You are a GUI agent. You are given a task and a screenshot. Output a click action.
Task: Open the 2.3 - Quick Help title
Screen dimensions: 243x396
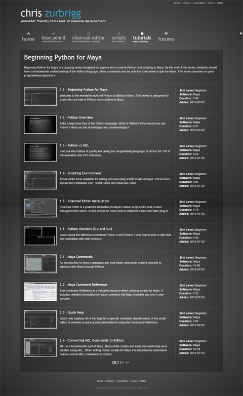pos(72,312)
